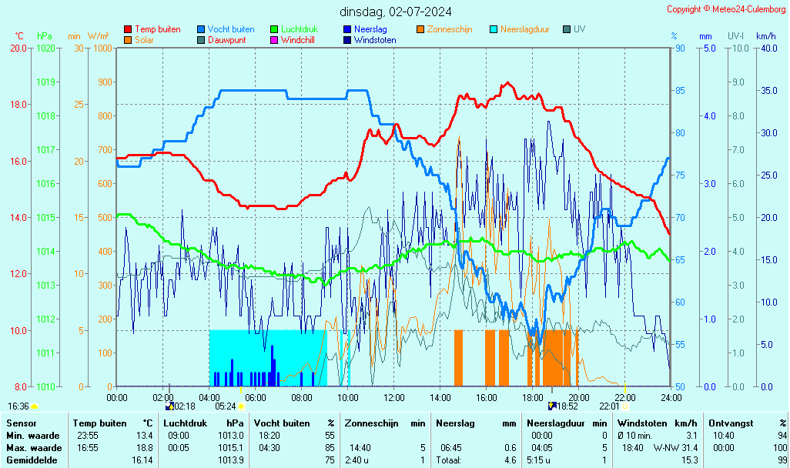Click the sun icon next to 16:36

click(35, 406)
